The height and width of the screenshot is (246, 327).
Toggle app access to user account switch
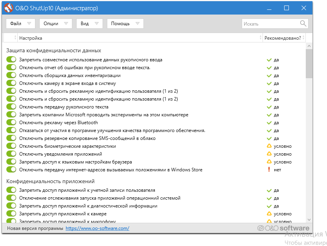pos(11,190)
